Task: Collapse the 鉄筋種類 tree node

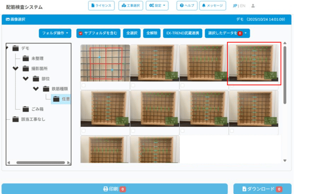Action: pyautogui.click(x=36, y=89)
